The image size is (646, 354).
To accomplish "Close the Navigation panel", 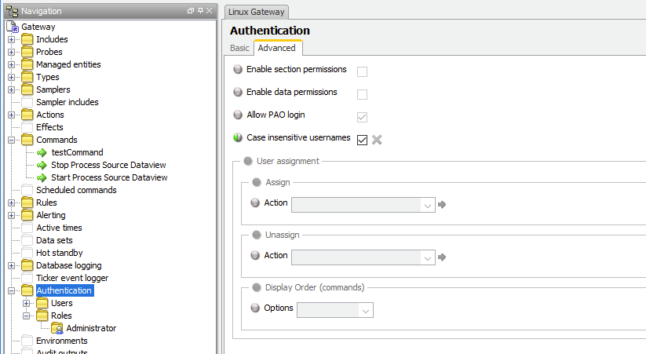I will click(209, 11).
